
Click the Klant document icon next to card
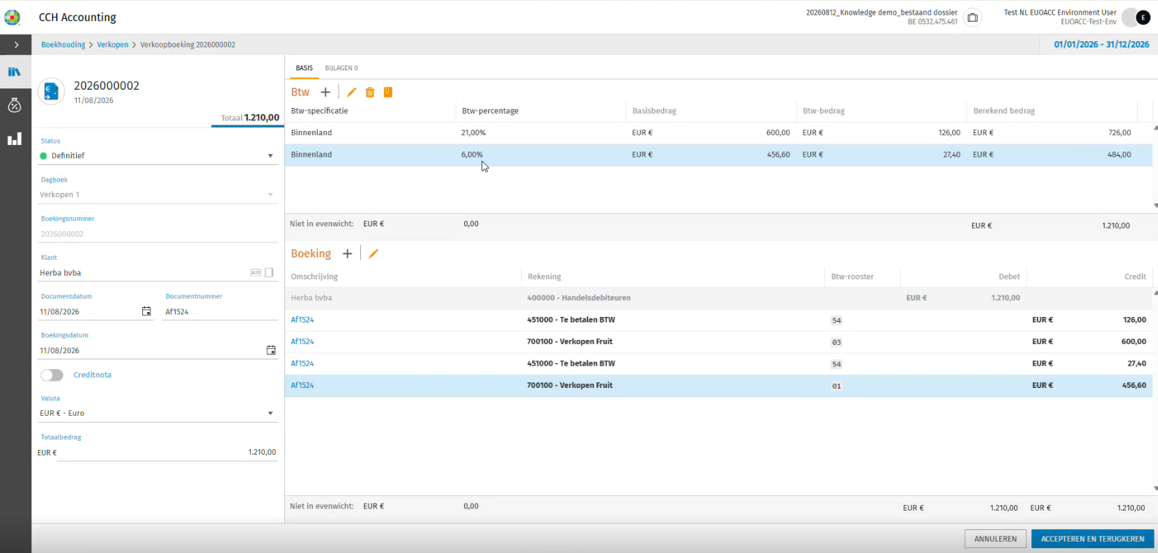(x=269, y=272)
